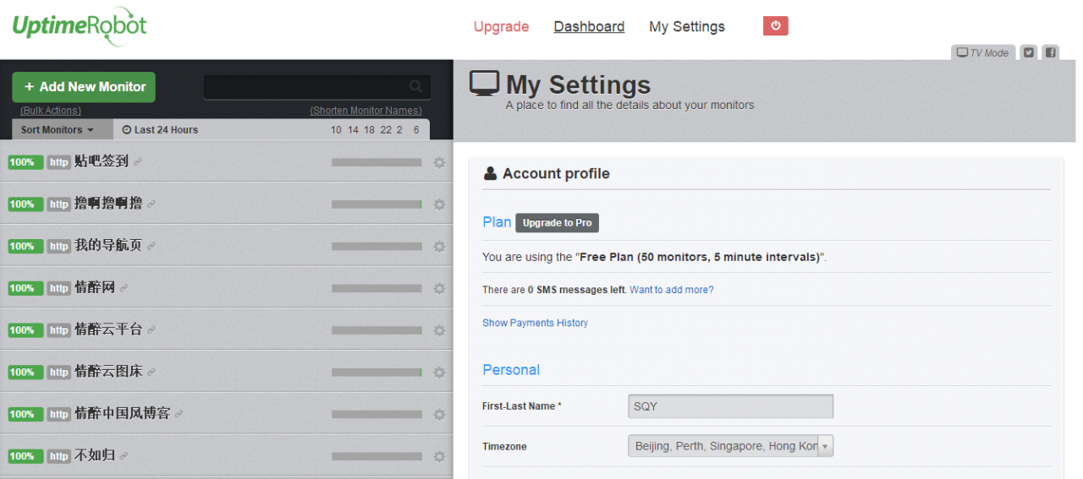Expand the Sort Monitors dropdown

coord(58,130)
